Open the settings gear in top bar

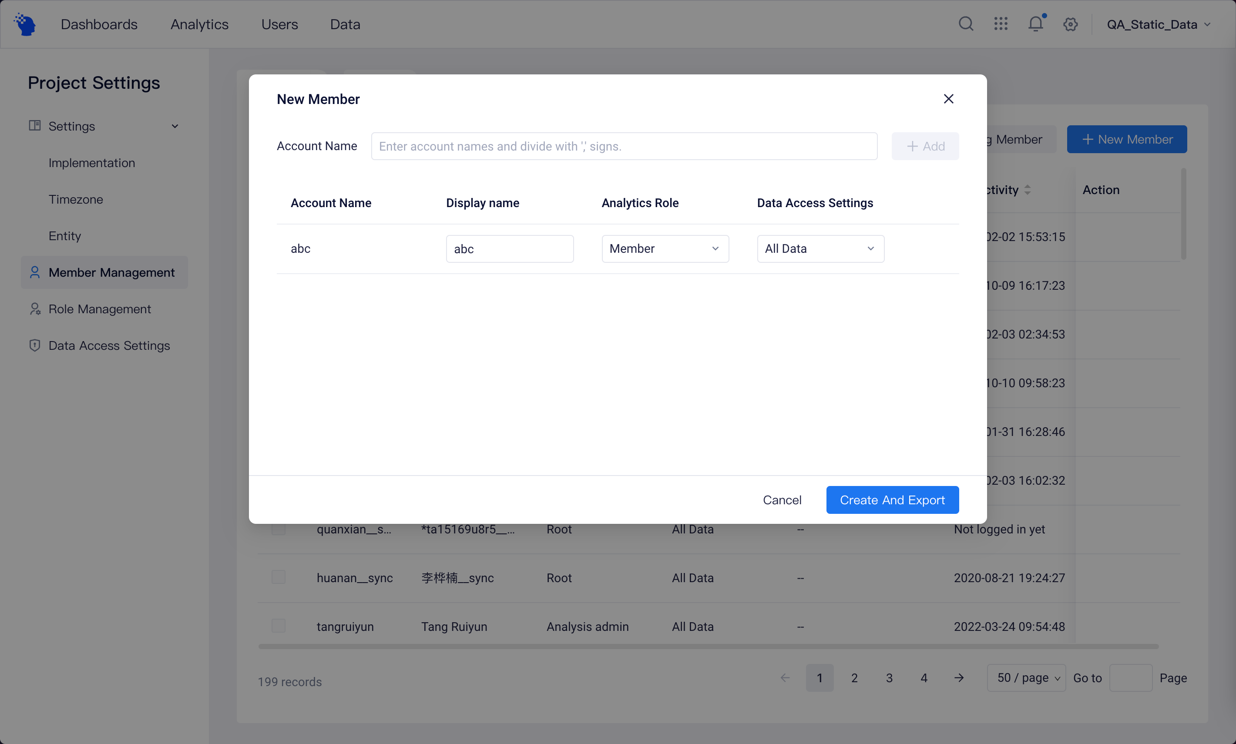pyautogui.click(x=1070, y=23)
